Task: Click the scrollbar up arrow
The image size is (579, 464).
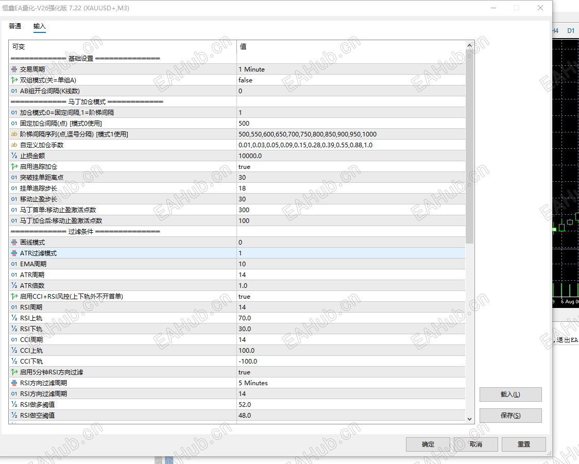Action: 469,46
